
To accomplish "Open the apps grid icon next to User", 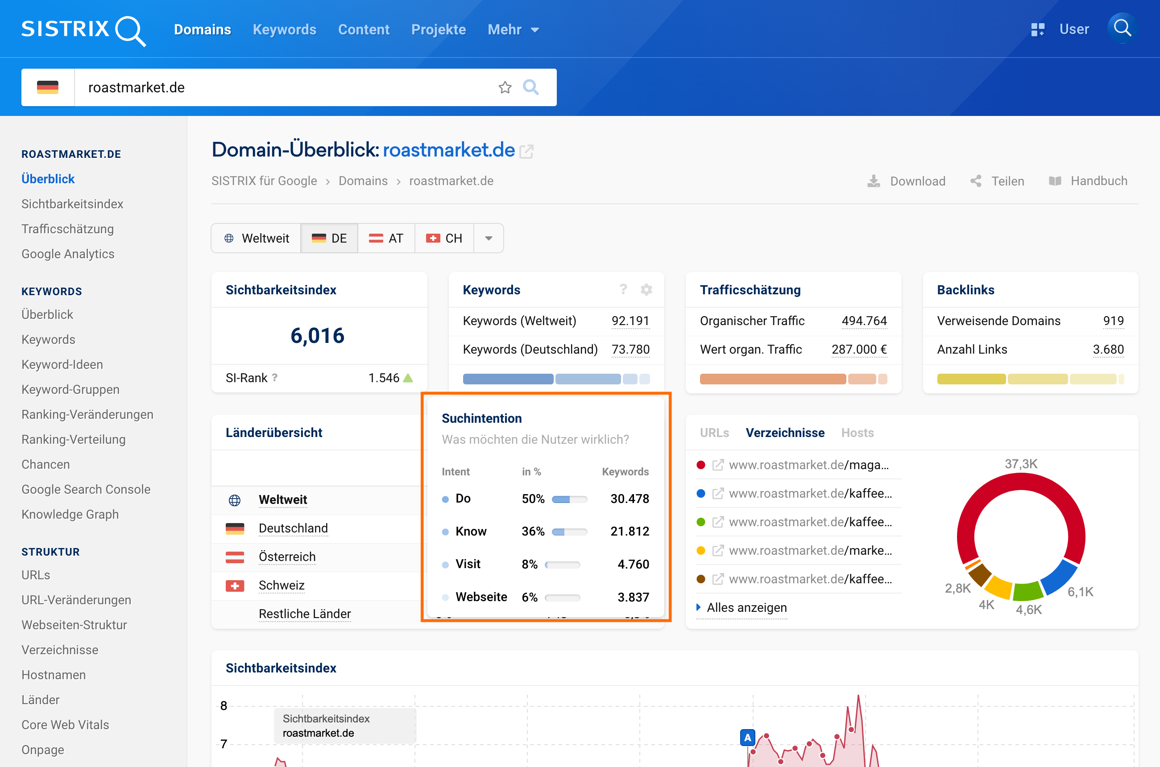I will (x=1037, y=29).
